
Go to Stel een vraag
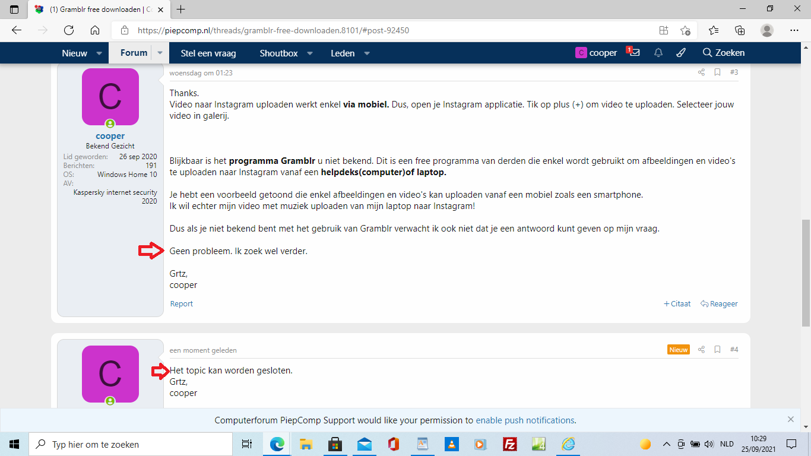(208, 53)
